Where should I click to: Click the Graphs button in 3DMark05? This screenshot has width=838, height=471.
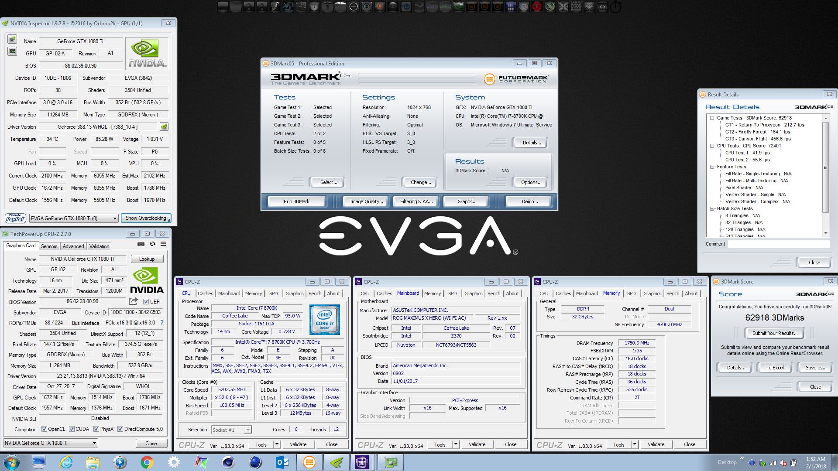pyautogui.click(x=467, y=201)
